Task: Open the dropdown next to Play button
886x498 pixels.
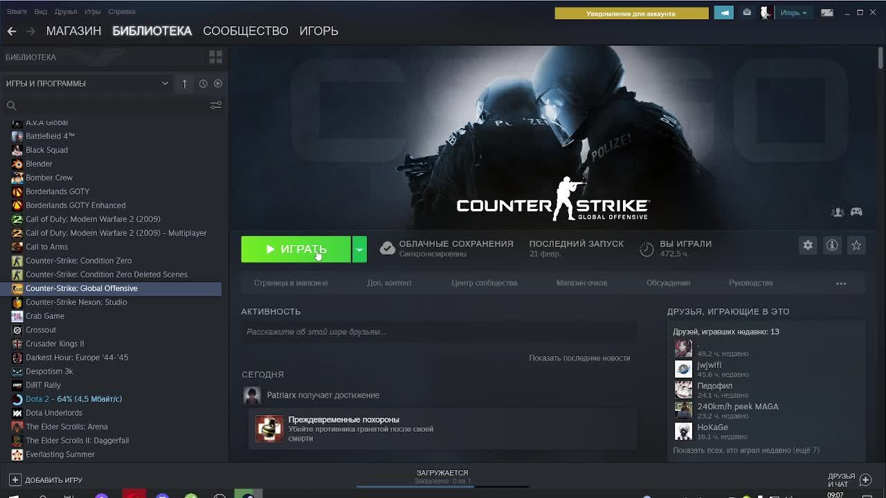Action: tap(359, 250)
